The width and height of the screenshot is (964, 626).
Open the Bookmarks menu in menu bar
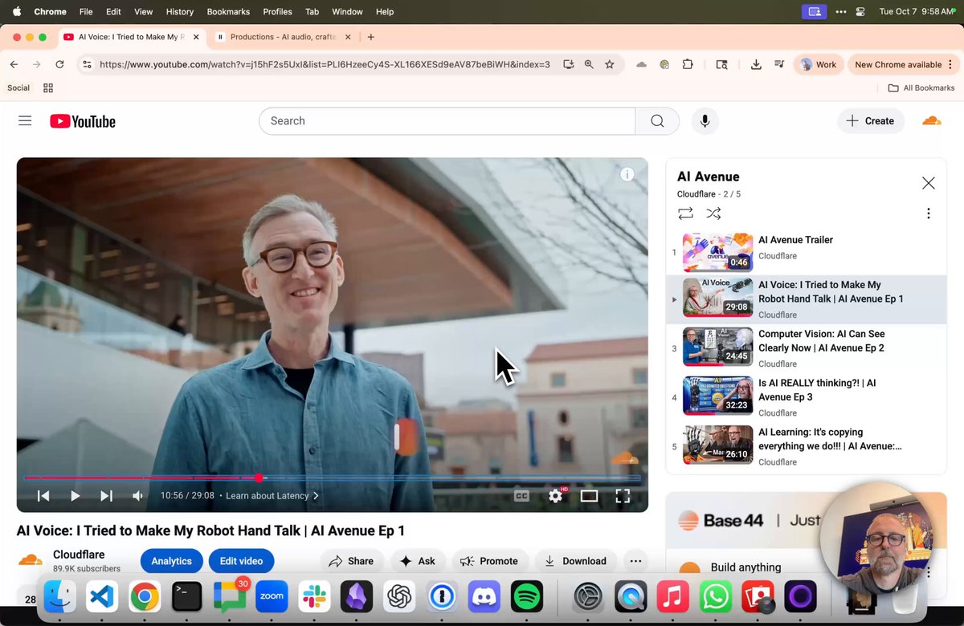click(228, 11)
